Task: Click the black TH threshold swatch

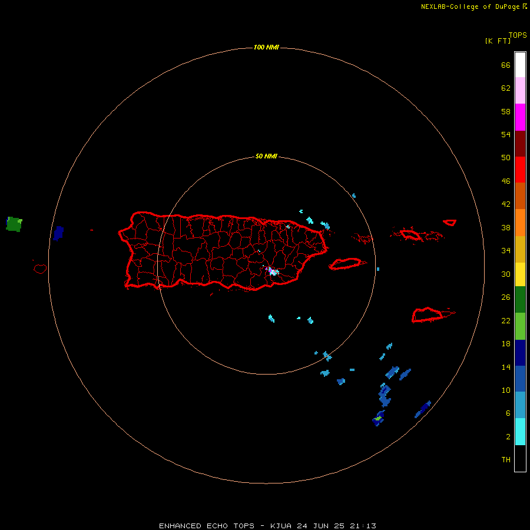Action: tap(520, 458)
